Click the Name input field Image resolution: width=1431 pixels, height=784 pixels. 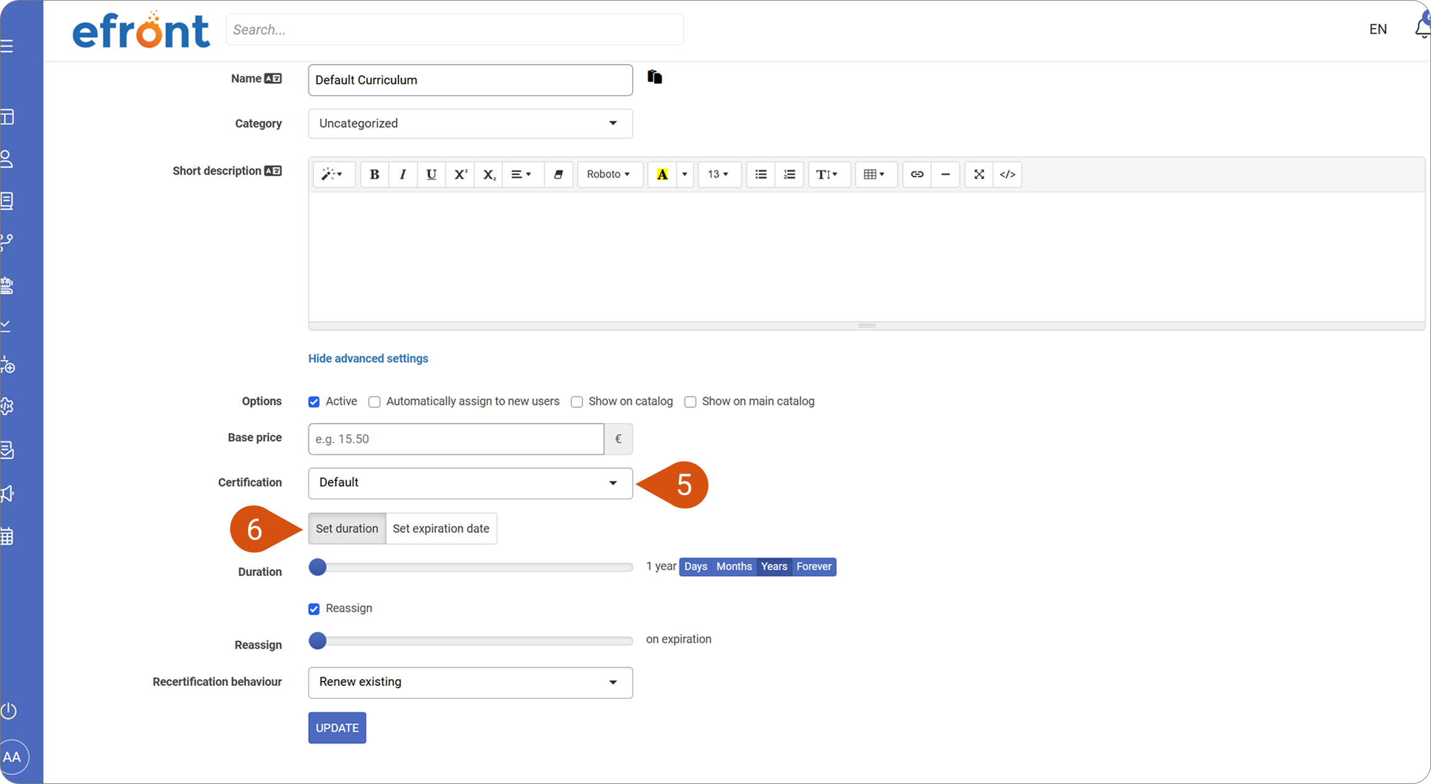pos(471,80)
